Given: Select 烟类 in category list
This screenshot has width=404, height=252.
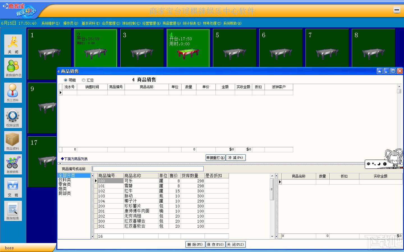Looking at the screenshot, I should click(x=63, y=189).
